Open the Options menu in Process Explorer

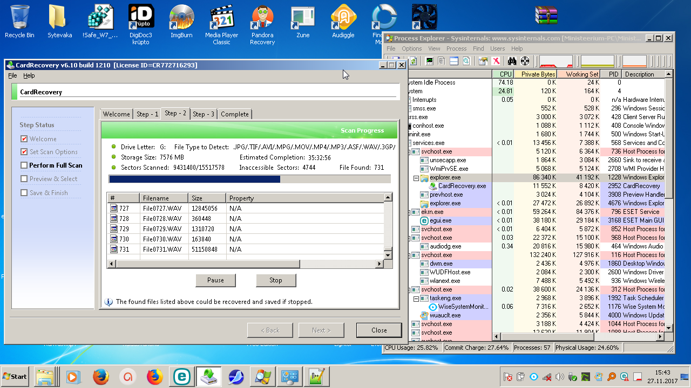[411, 48]
